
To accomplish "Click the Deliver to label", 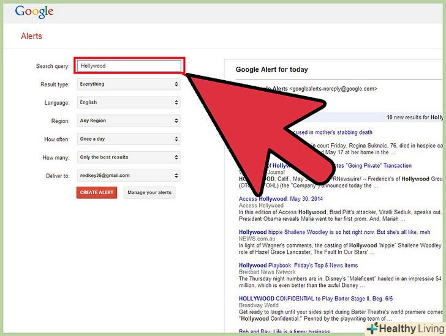I will click(x=58, y=176).
